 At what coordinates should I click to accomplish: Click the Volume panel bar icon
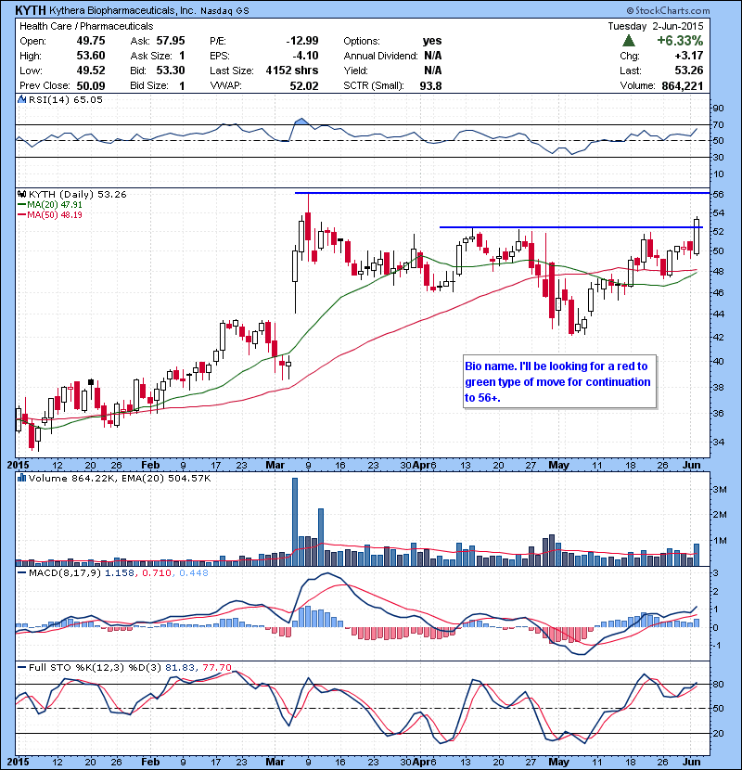[21, 478]
